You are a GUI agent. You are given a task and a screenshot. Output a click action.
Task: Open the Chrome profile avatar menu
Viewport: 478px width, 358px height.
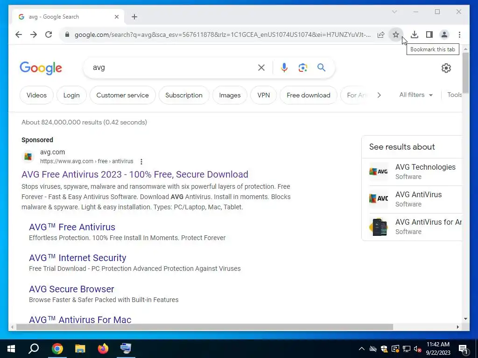coord(444,34)
